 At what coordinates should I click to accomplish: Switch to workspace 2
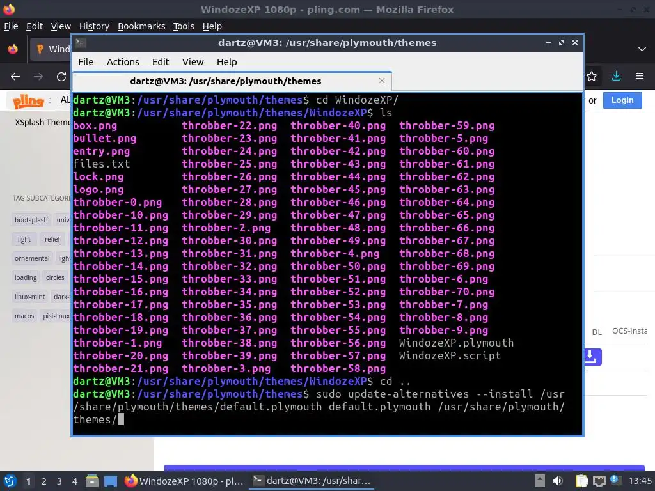point(44,481)
